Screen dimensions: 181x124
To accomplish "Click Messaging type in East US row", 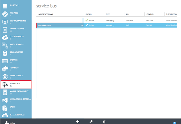I will 110,25.
